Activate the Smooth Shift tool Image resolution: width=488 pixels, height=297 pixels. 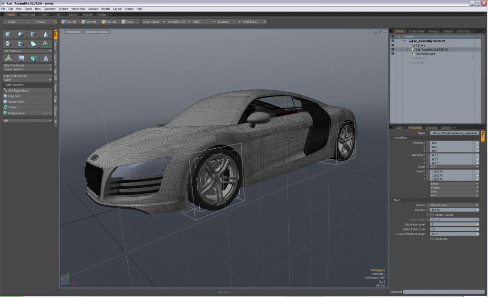tap(27, 102)
